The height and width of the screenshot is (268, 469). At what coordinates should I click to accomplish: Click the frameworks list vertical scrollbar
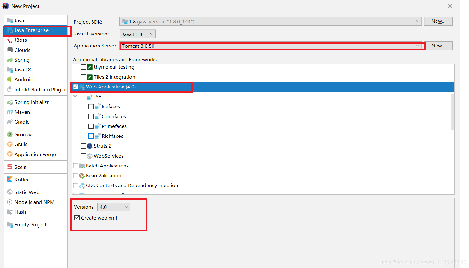(x=452, y=112)
